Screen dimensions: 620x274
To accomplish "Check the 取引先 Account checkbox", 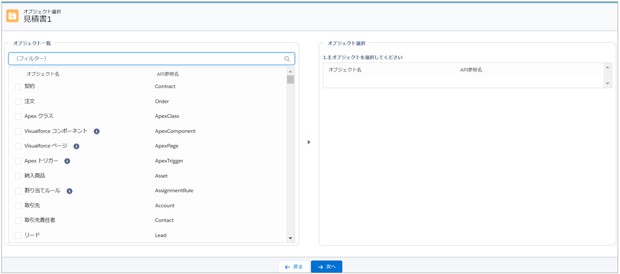I will click(x=18, y=206).
